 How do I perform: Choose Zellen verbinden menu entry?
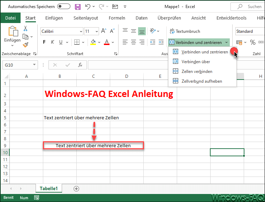pos(202,72)
